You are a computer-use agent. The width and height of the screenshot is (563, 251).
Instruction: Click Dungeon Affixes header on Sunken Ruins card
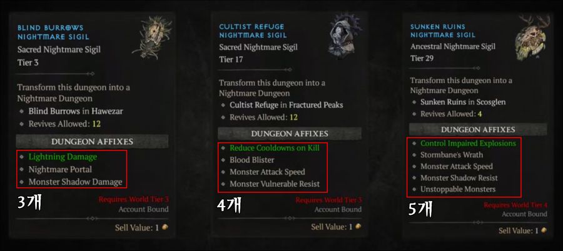[478, 129]
